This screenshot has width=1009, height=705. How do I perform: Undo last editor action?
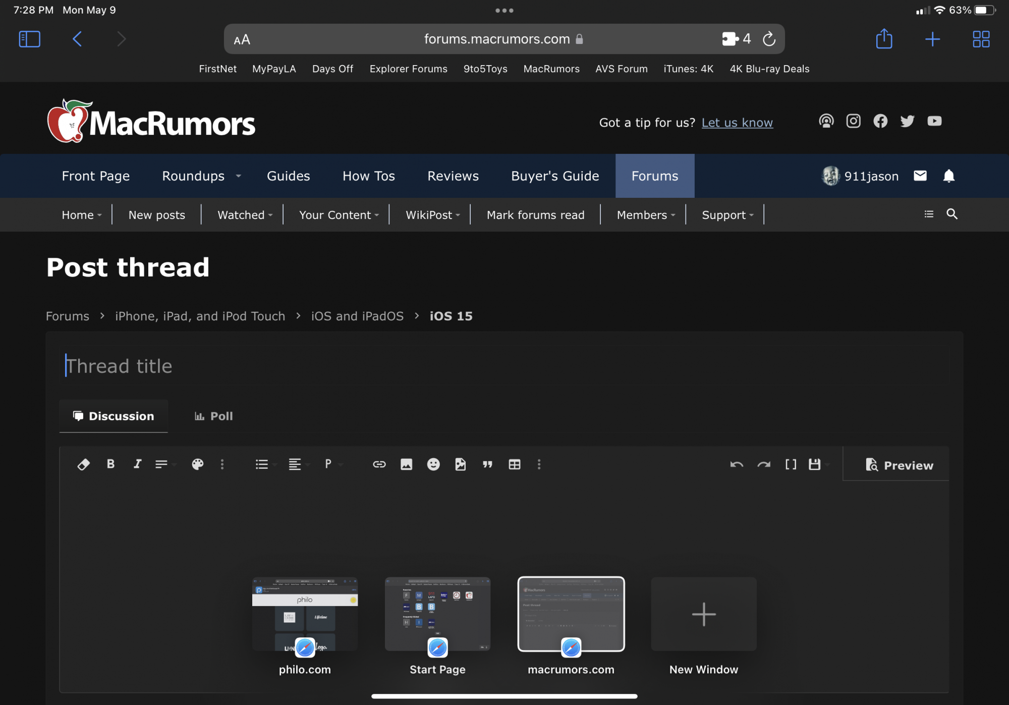tap(737, 464)
